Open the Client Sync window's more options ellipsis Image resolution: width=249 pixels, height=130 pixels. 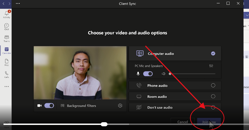(x=18, y=3)
